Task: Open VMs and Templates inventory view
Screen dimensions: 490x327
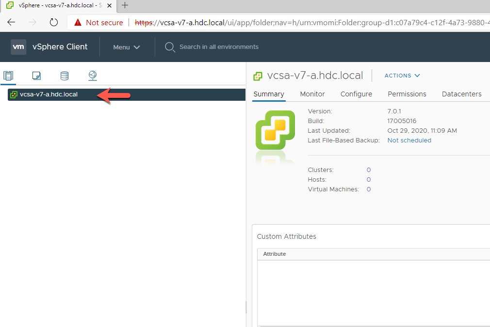Action: tap(36, 76)
